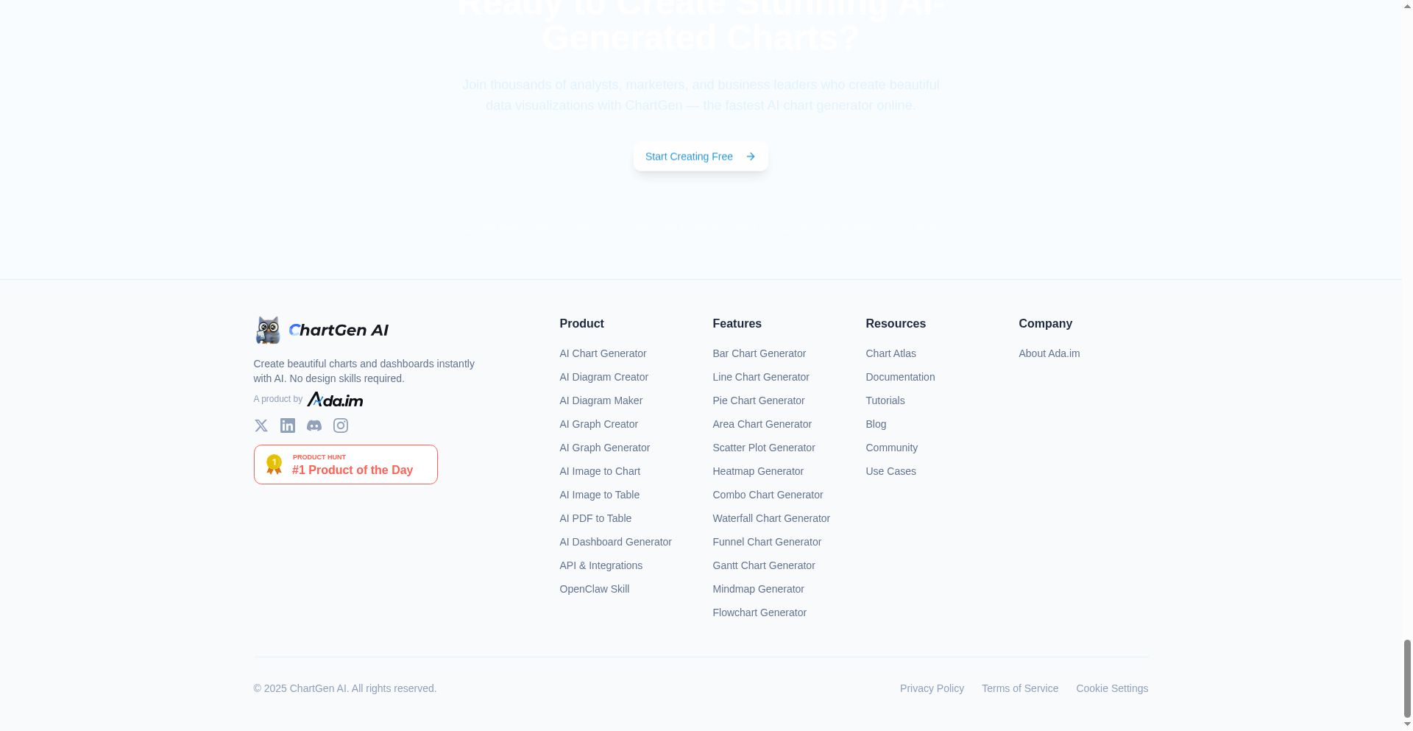Click the page vertical scrollbar thumb
The image size is (1413, 731).
click(x=1407, y=677)
